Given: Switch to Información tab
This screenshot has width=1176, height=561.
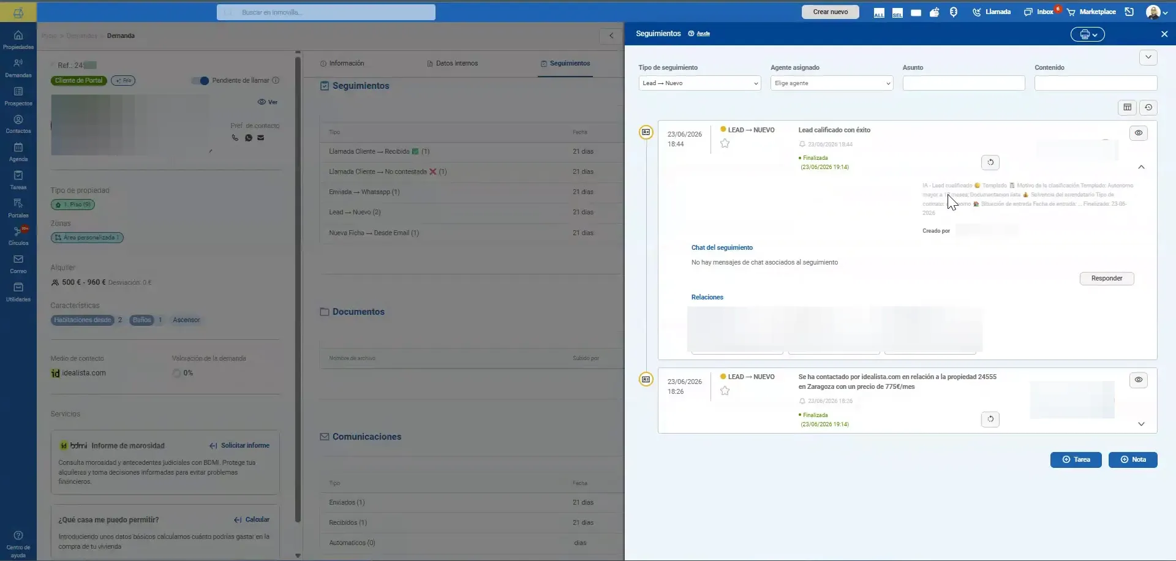Looking at the screenshot, I should [x=342, y=64].
